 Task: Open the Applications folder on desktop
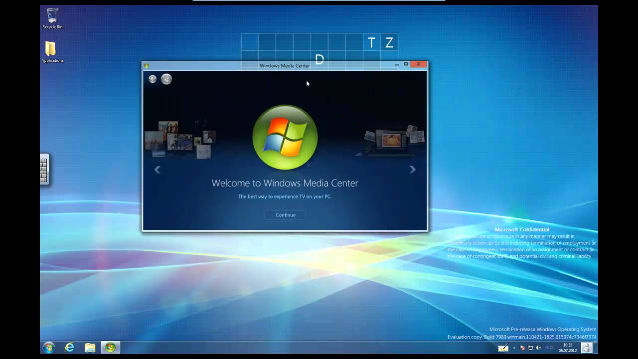coord(52,52)
